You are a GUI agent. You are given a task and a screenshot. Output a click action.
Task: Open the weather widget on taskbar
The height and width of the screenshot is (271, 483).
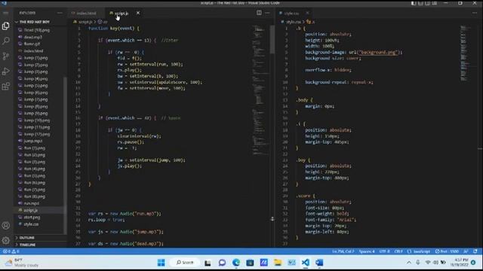(22, 263)
